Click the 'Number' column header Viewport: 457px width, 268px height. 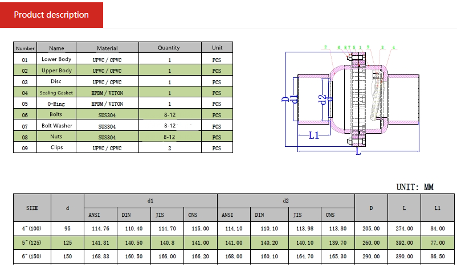[25, 48]
